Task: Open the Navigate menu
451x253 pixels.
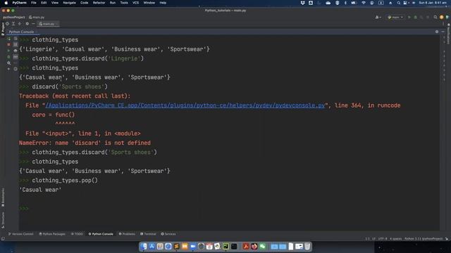Action: (x=69, y=3)
